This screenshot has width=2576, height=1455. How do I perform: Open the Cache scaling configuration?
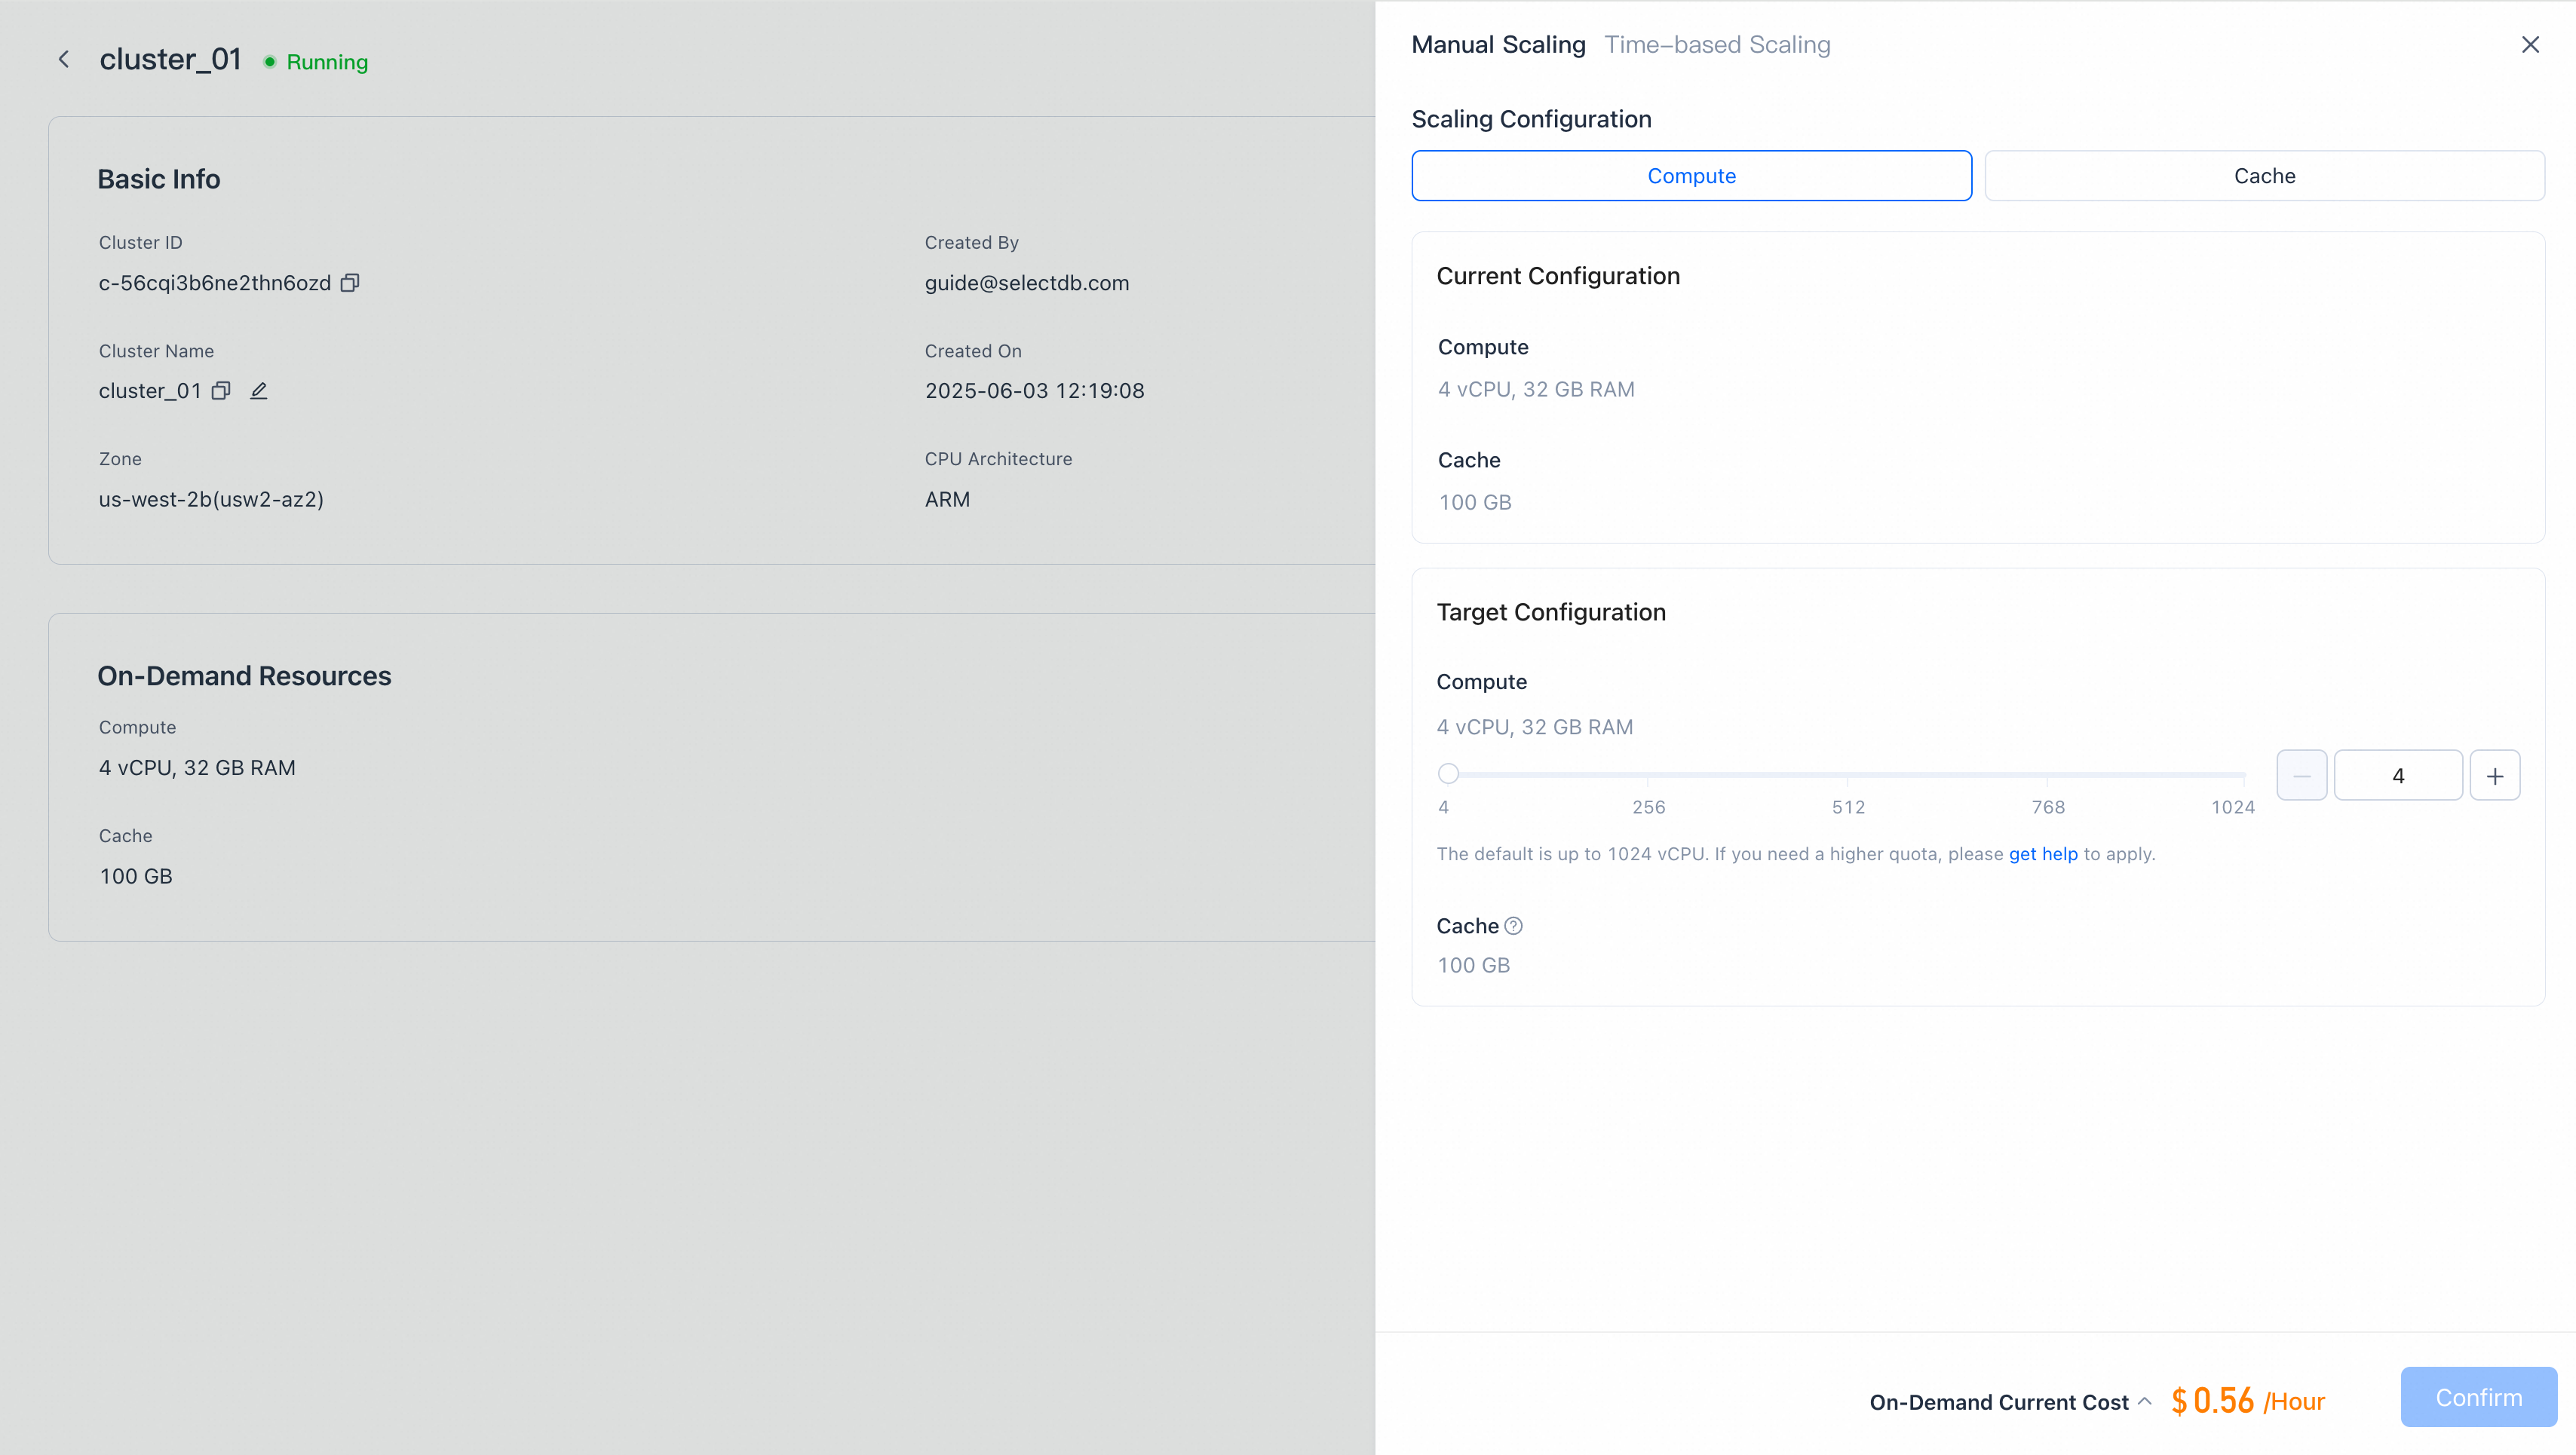pos(2264,175)
